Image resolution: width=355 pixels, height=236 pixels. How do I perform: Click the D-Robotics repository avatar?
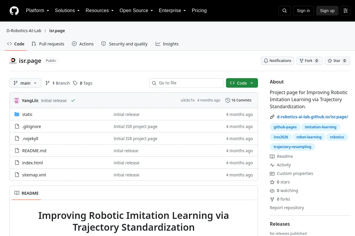tap(13, 61)
